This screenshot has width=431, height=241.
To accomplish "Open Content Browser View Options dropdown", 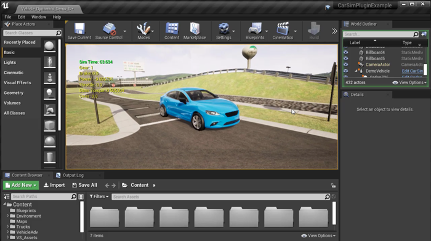I will (x=318, y=235).
